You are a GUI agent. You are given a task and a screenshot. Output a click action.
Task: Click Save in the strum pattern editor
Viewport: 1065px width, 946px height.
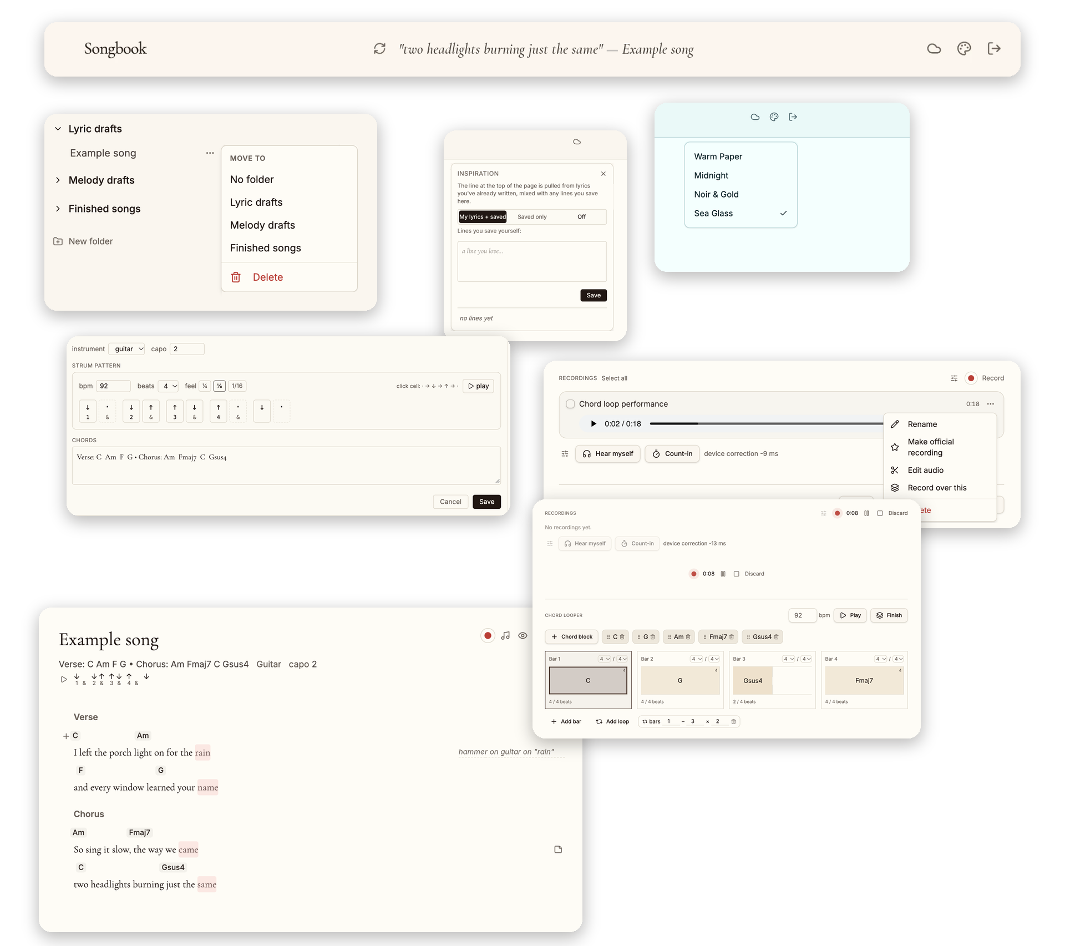(486, 502)
